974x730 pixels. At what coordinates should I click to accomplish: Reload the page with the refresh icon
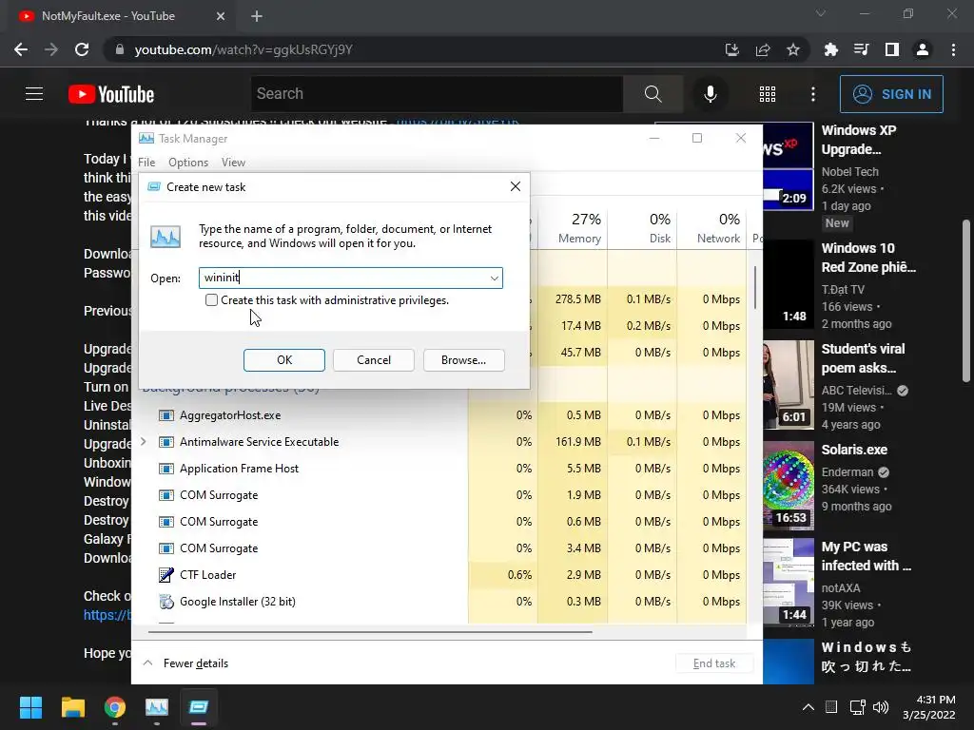82,49
